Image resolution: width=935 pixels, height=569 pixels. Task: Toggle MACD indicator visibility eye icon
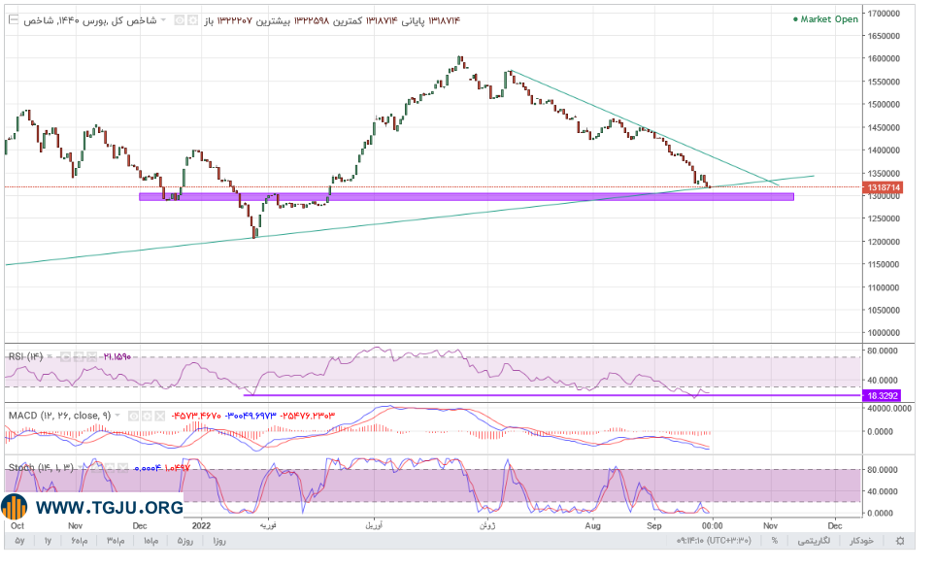coord(134,416)
